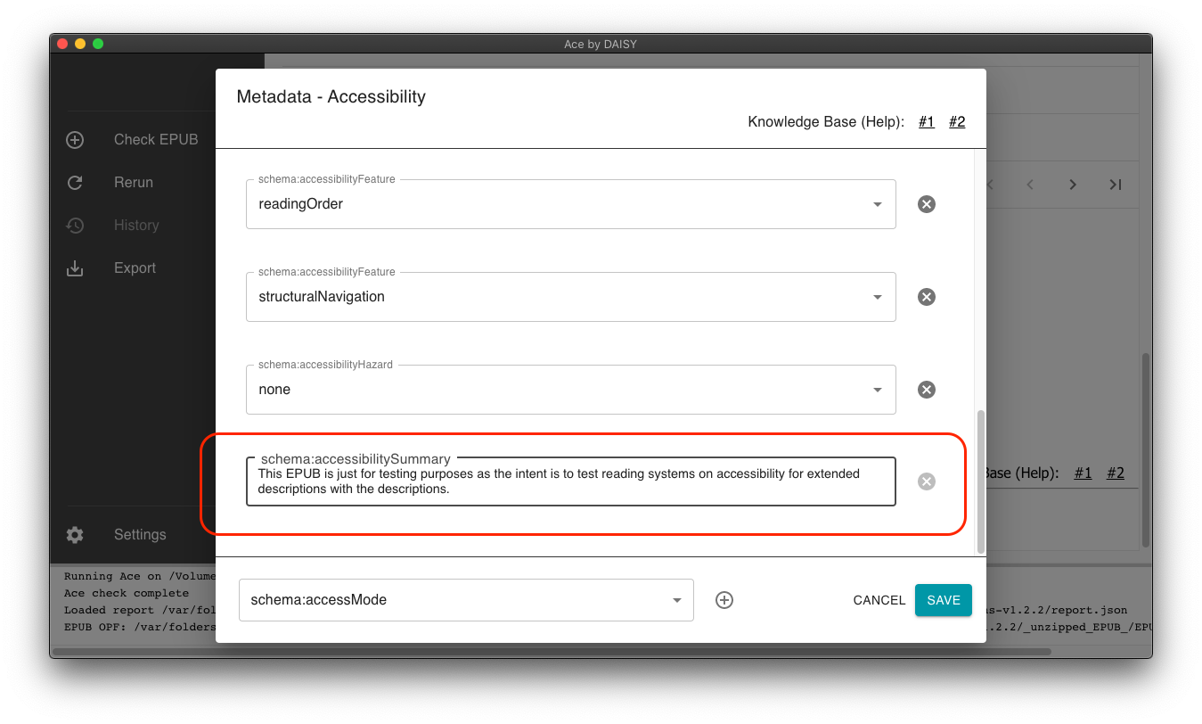The image size is (1202, 724).
Task: Click the Settings gear icon
Action: tap(75, 535)
